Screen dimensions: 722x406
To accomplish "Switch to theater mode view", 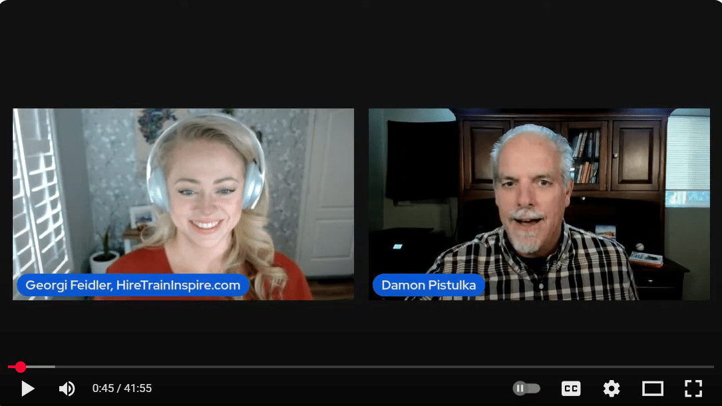I will pos(652,389).
